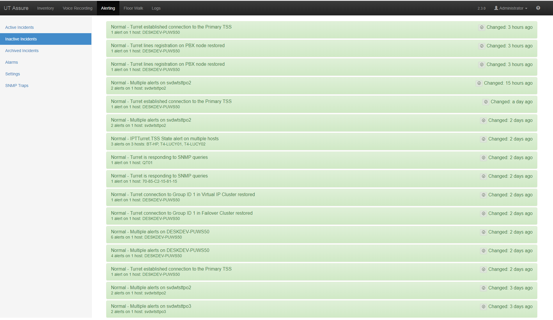
Task: Open the Floor Walk page
Action: [x=133, y=8]
